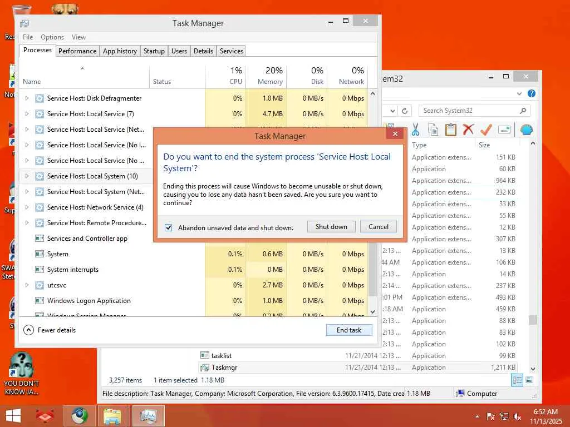Sort processes by the CPU column
The image size is (570, 427).
(226, 76)
